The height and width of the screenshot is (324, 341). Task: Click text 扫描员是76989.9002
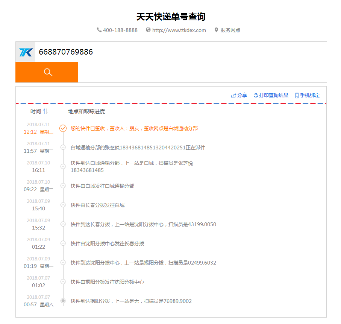(x=168, y=301)
